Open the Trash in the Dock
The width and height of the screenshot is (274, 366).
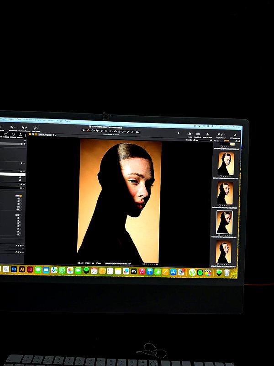pos(227,273)
